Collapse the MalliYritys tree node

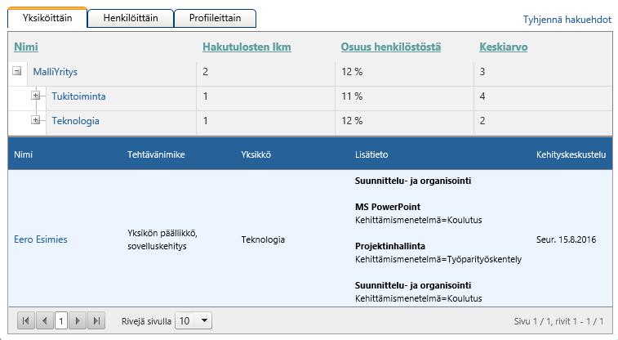[17, 71]
